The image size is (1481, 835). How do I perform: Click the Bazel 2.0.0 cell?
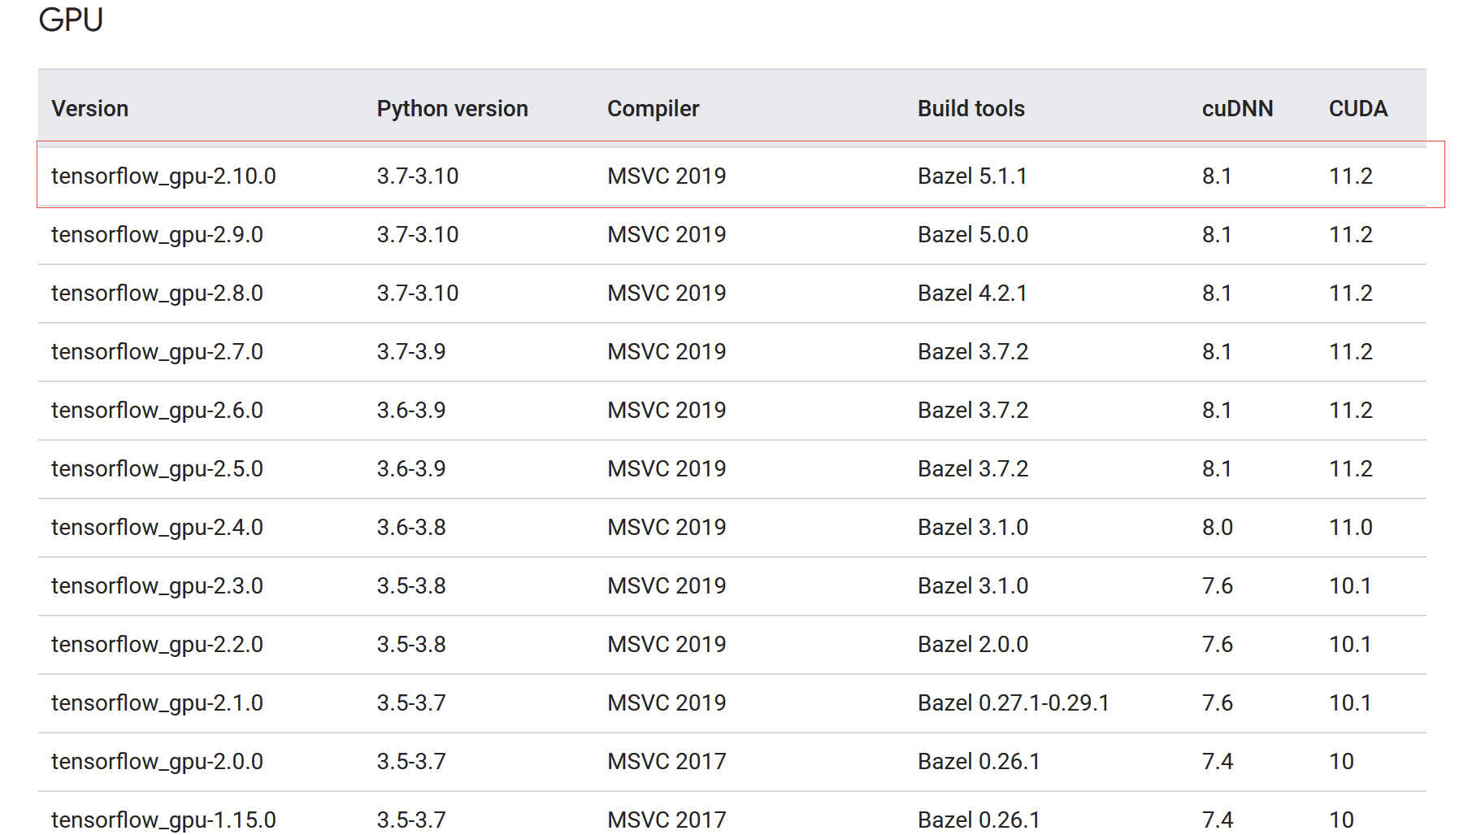click(973, 644)
